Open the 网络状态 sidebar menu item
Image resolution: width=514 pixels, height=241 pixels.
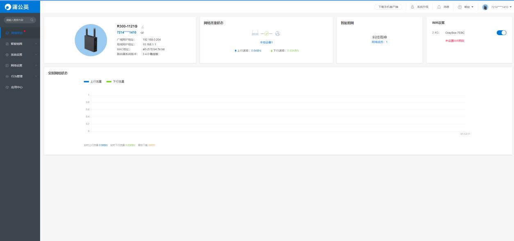(20, 33)
